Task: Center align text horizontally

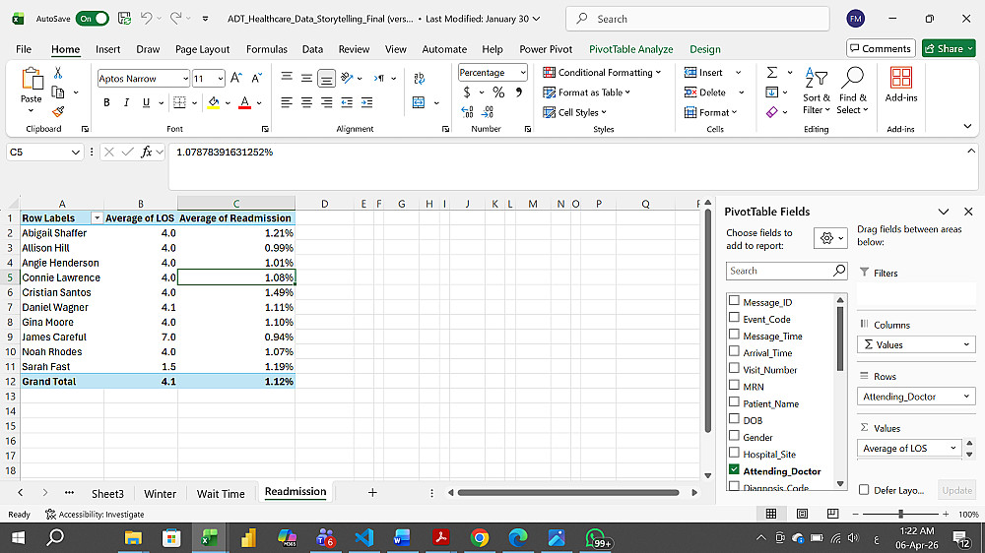Action: [x=306, y=102]
